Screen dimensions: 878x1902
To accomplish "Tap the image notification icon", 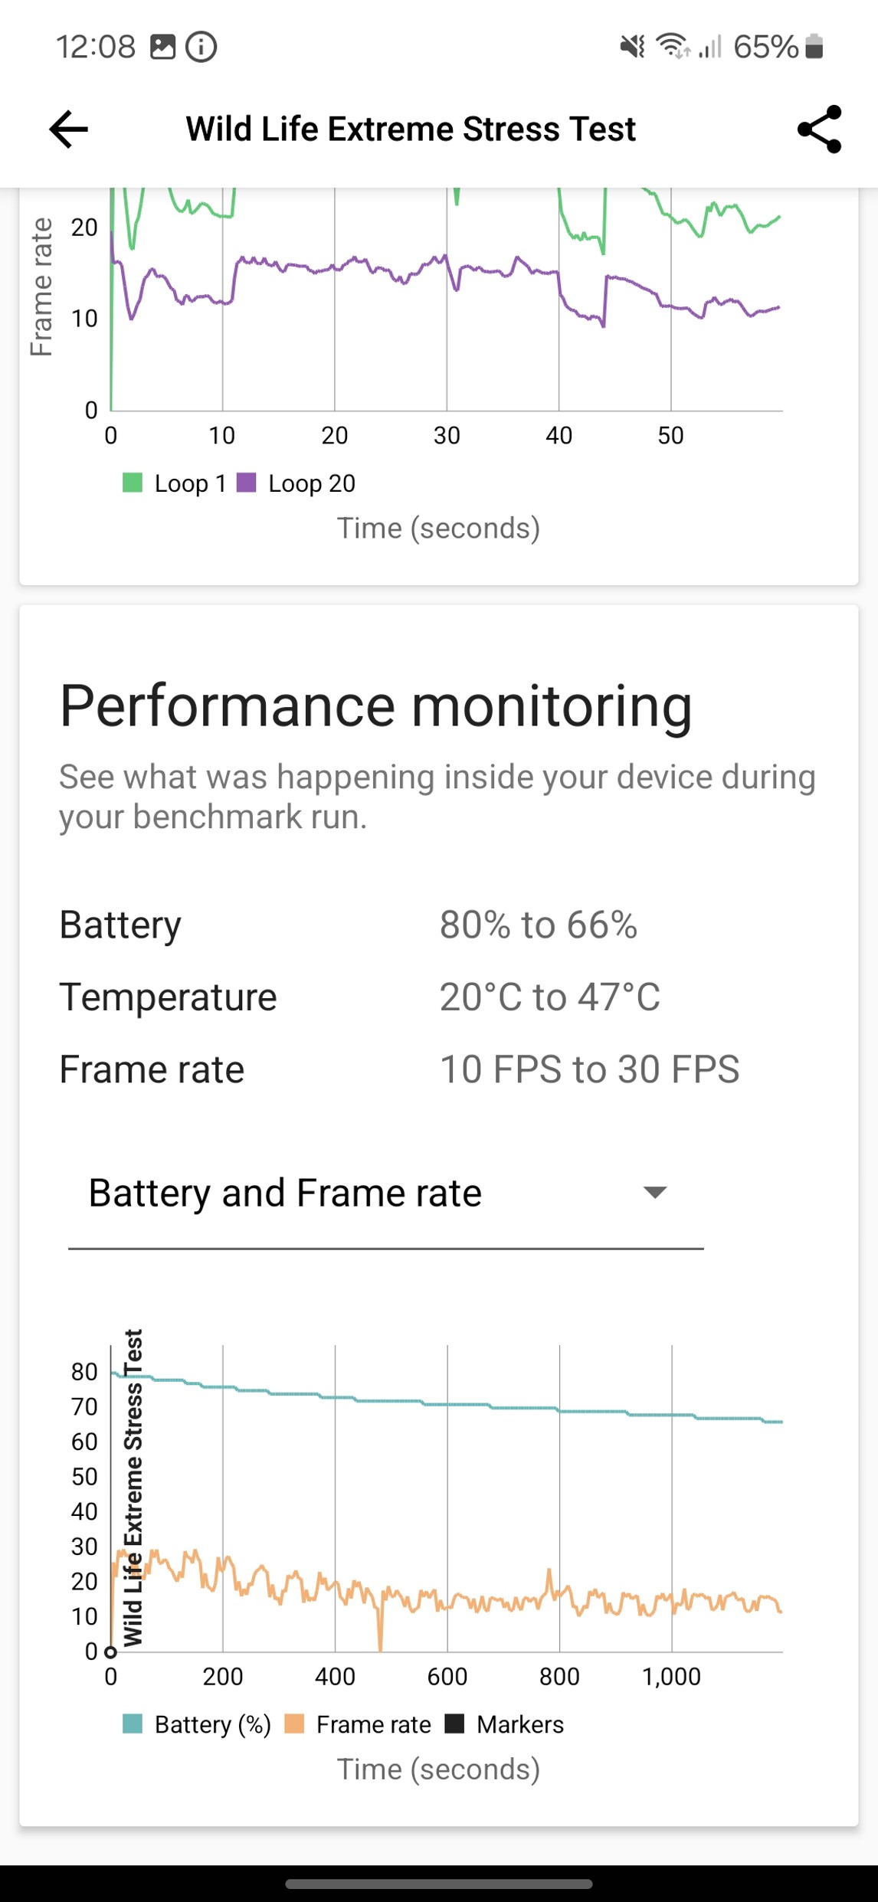I will click(162, 47).
